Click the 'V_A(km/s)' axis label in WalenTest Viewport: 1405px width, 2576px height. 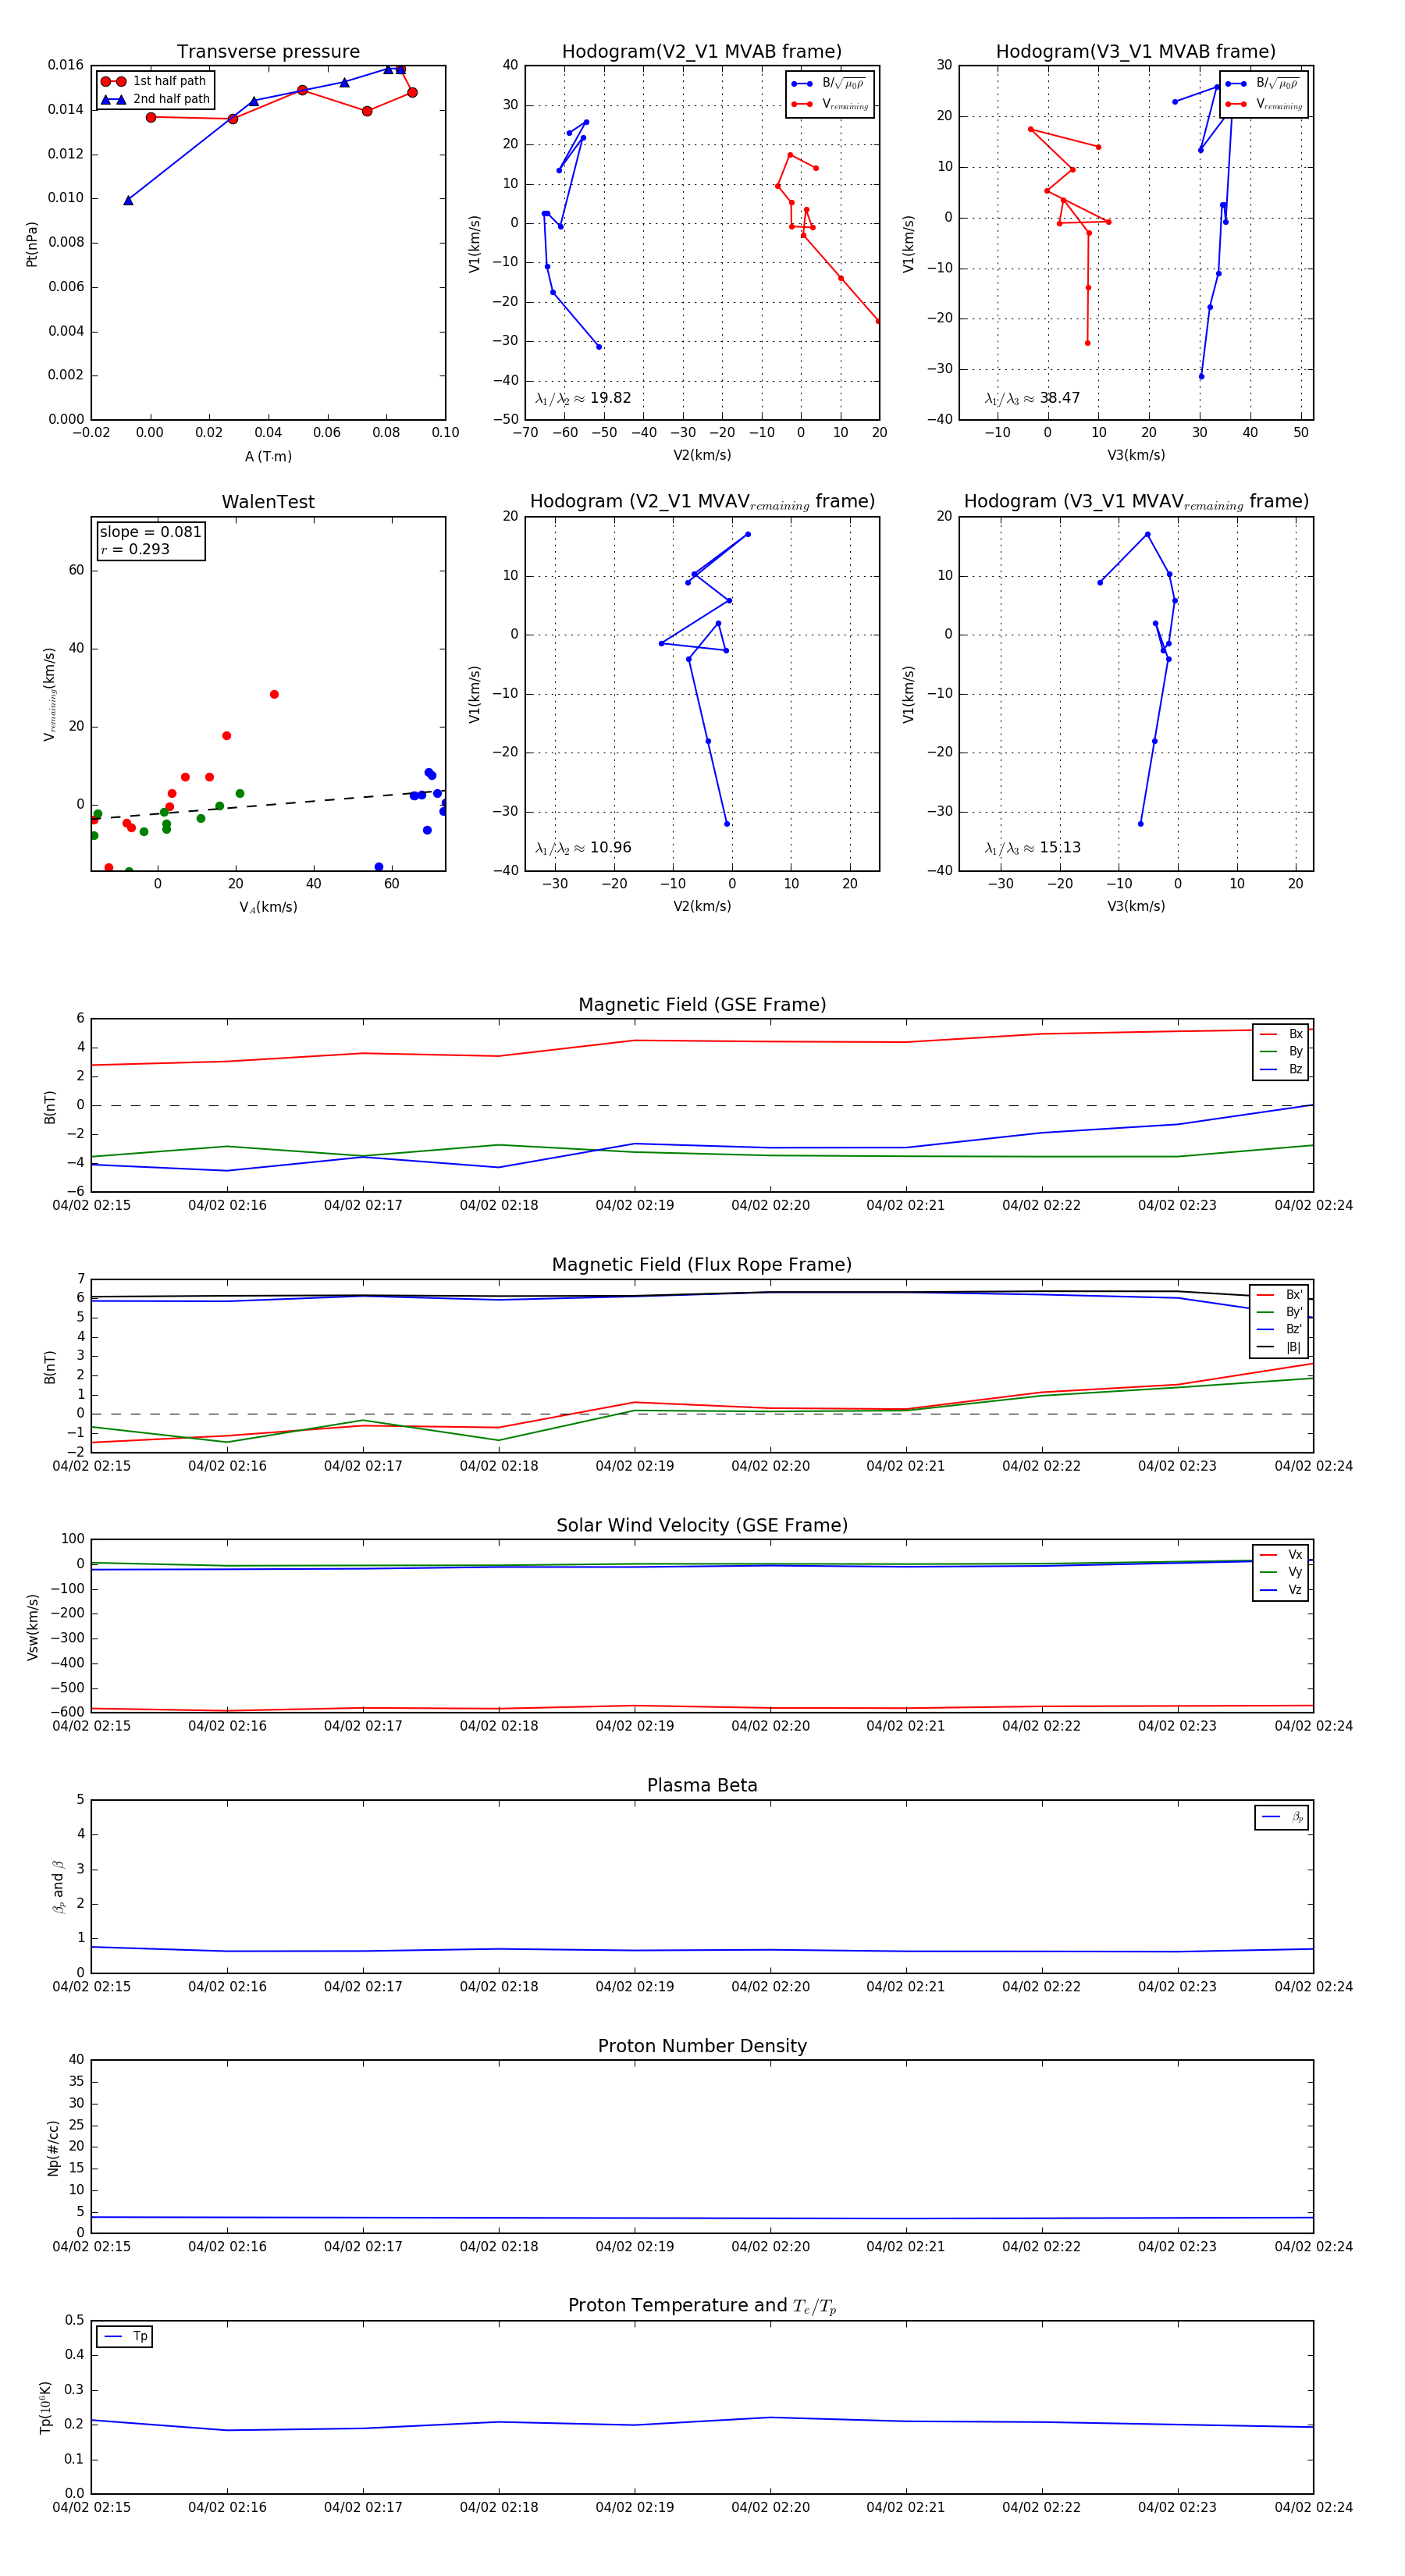click(x=268, y=907)
